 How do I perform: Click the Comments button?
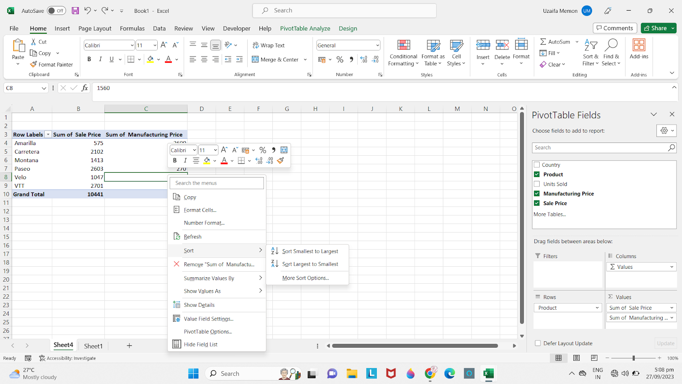pyautogui.click(x=615, y=28)
